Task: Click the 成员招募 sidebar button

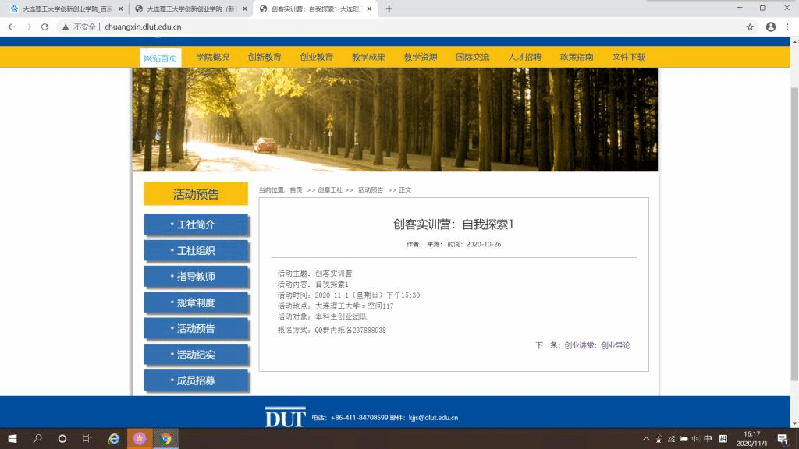Action: [x=196, y=380]
